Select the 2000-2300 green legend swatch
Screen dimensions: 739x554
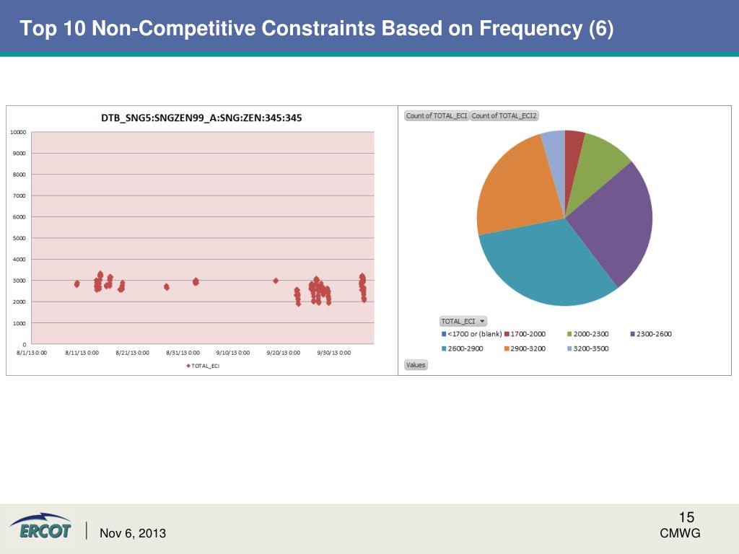point(569,334)
